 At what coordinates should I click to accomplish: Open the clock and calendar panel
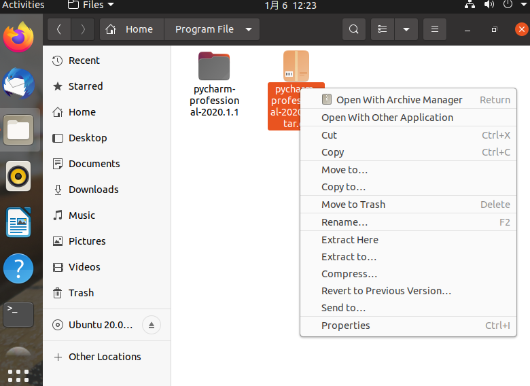290,5
